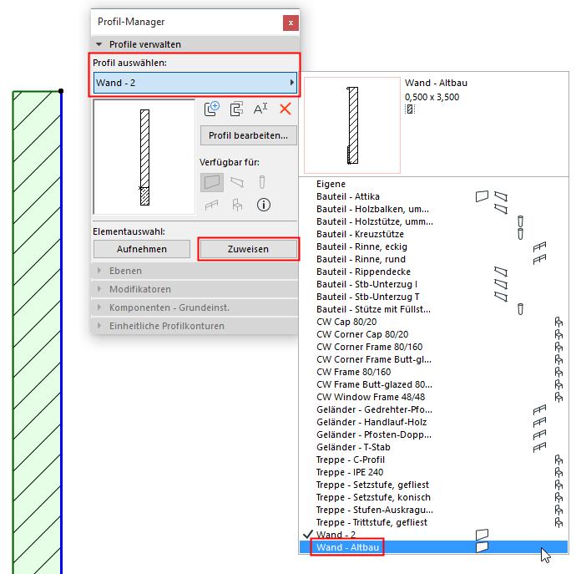Click railing icon in Geländer - T-Stab row
576x574 pixels.
pos(539,447)
